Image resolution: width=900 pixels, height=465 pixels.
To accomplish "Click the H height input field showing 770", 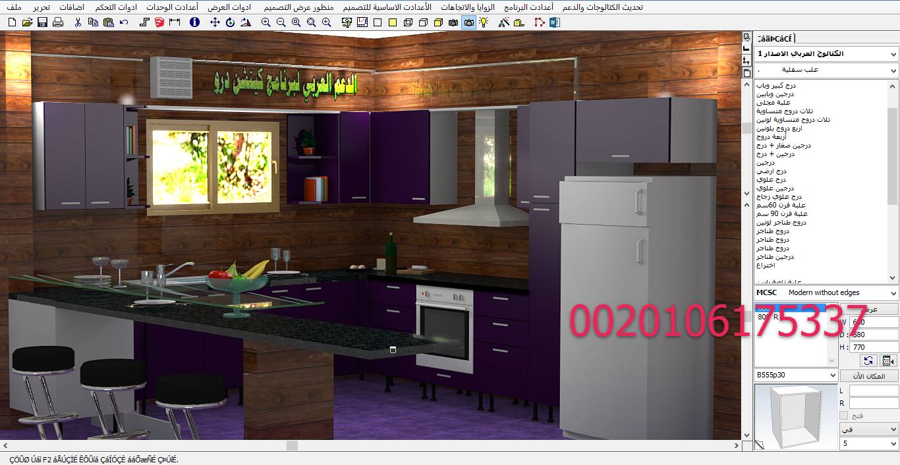I will pos(874,347).
